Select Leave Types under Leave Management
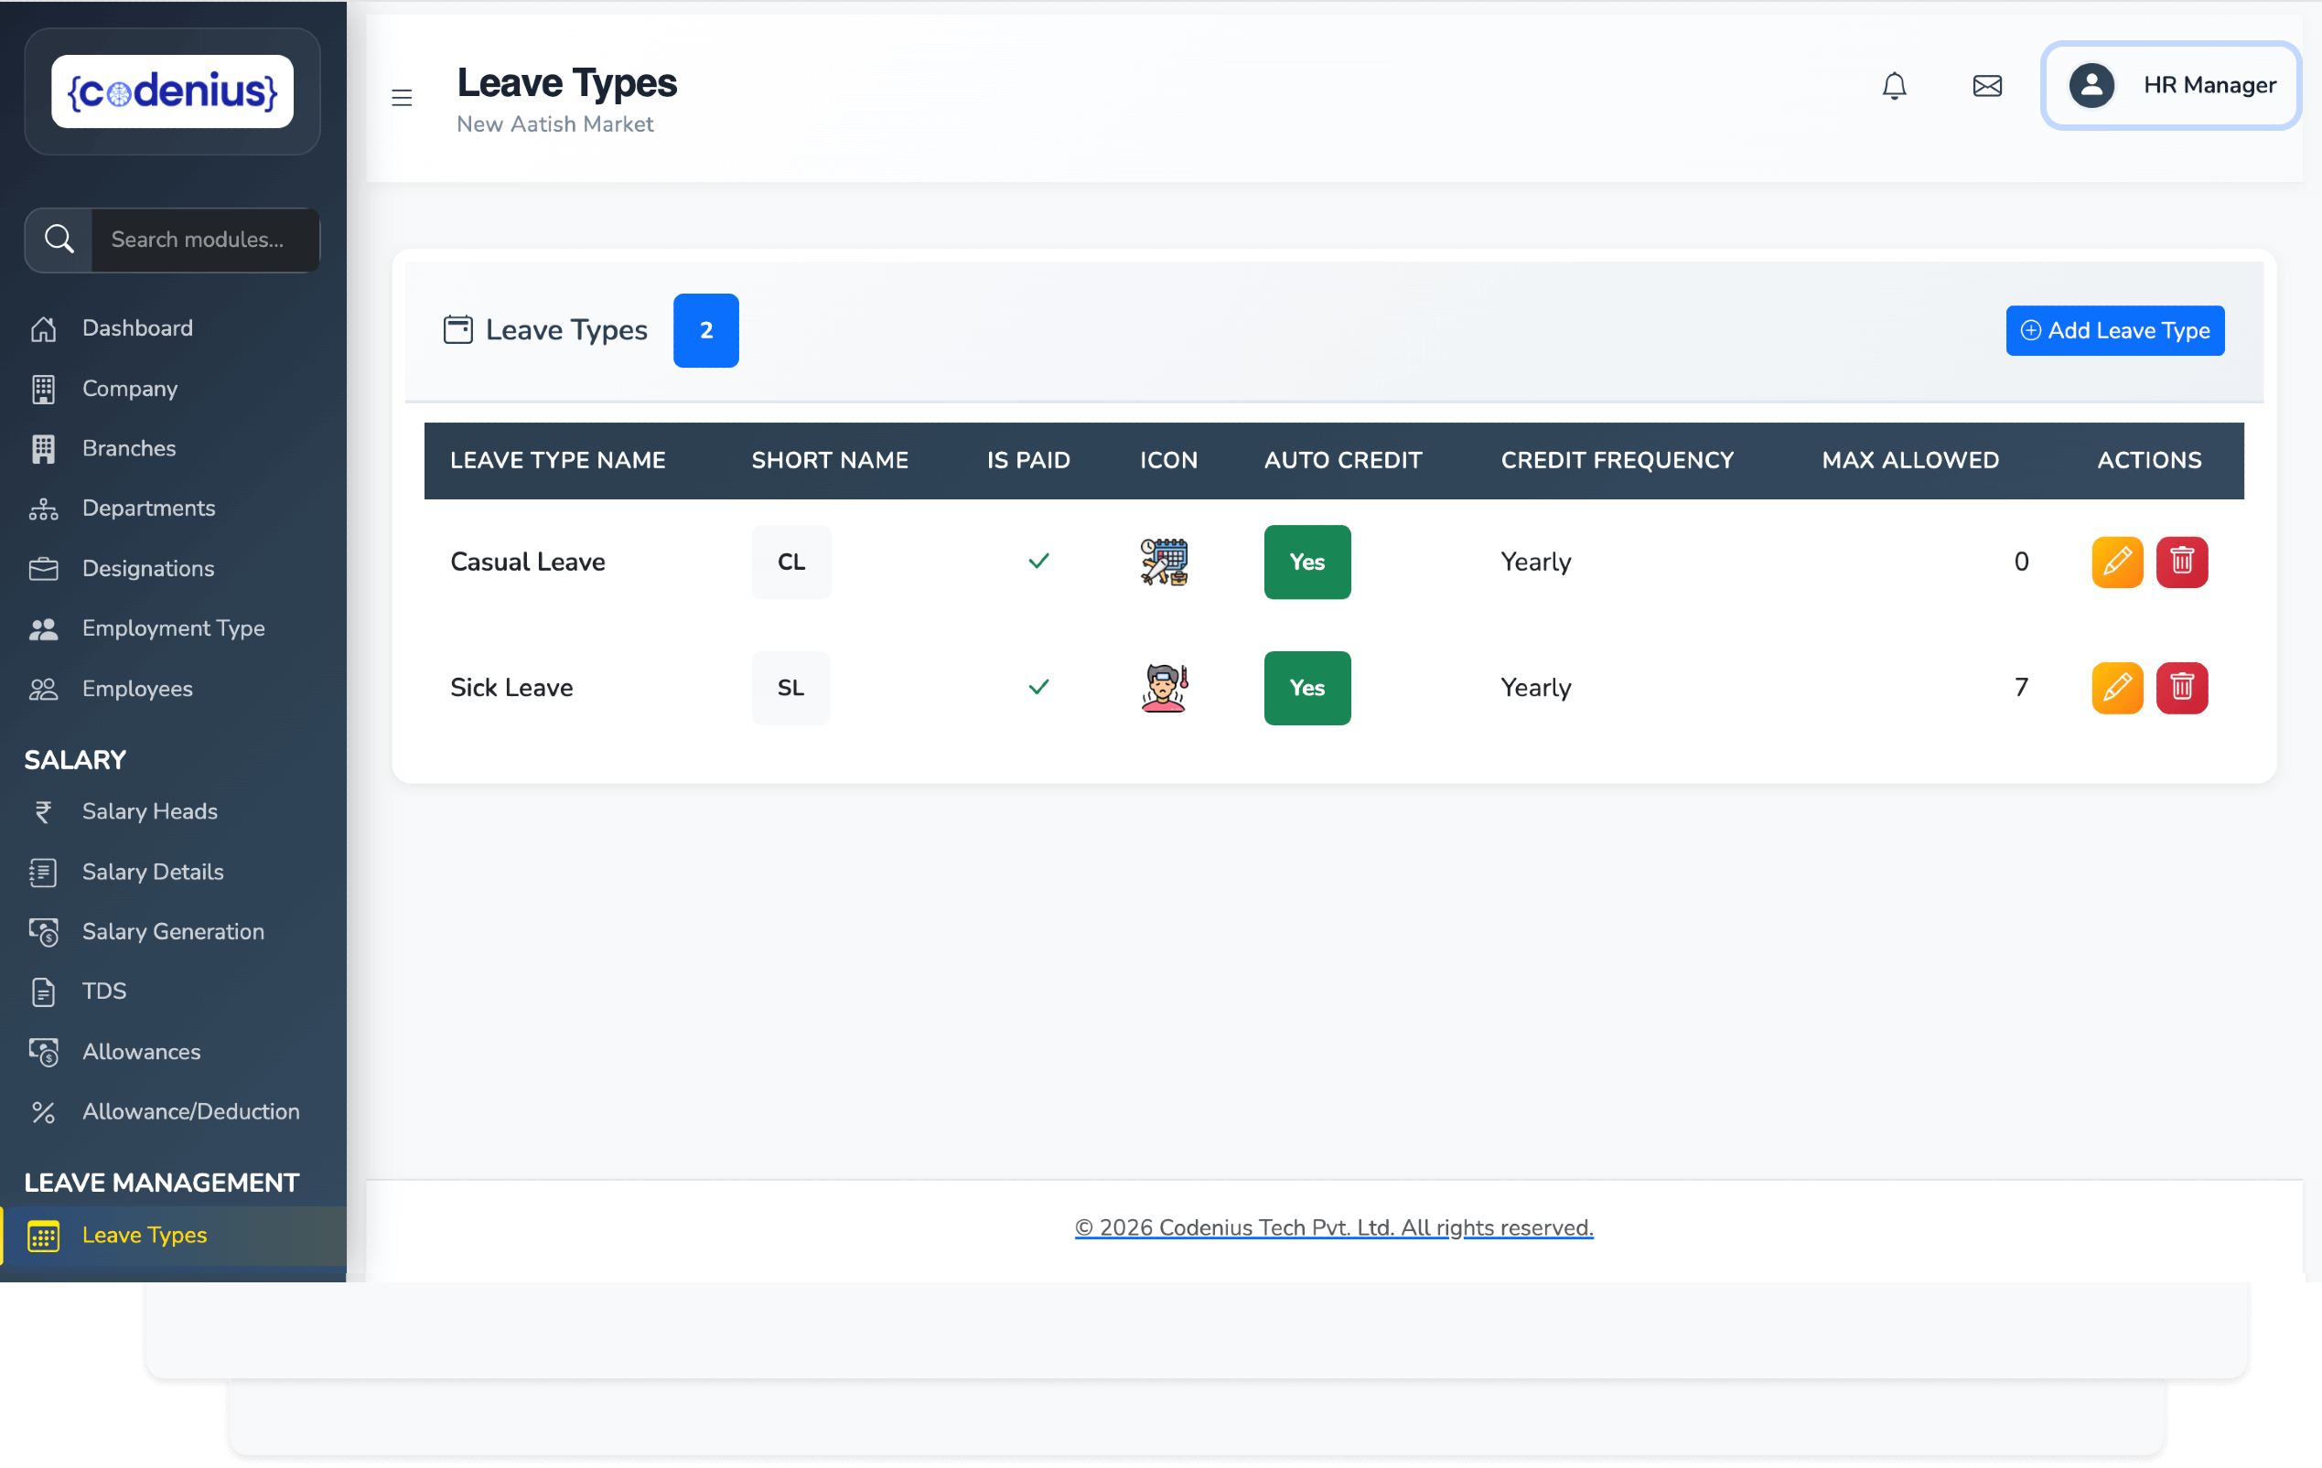Viewport: 2322px width, 1468px height. [x=144, y=1235]
